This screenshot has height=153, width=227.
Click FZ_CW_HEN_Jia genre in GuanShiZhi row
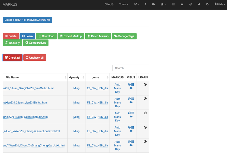tap(97, 117)
